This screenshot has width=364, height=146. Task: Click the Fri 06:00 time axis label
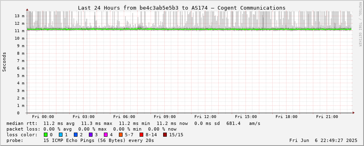click(124, 117)
